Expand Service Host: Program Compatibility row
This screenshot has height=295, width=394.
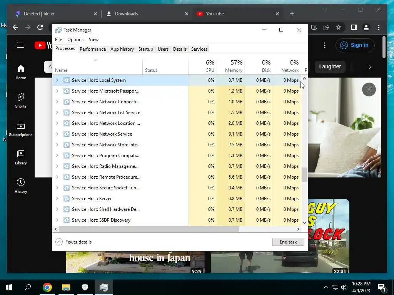[57, 156]
